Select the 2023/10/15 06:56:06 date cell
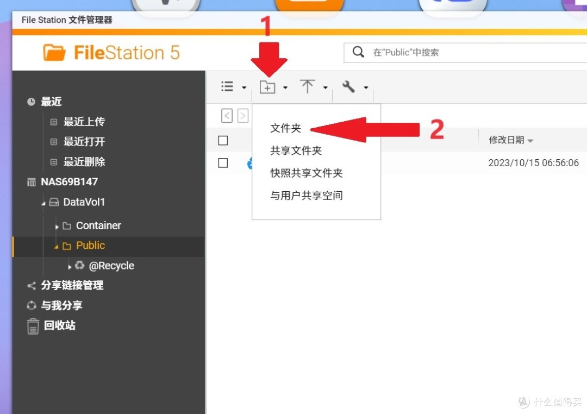Screen dimensions: 587x414 coord(534,163)
